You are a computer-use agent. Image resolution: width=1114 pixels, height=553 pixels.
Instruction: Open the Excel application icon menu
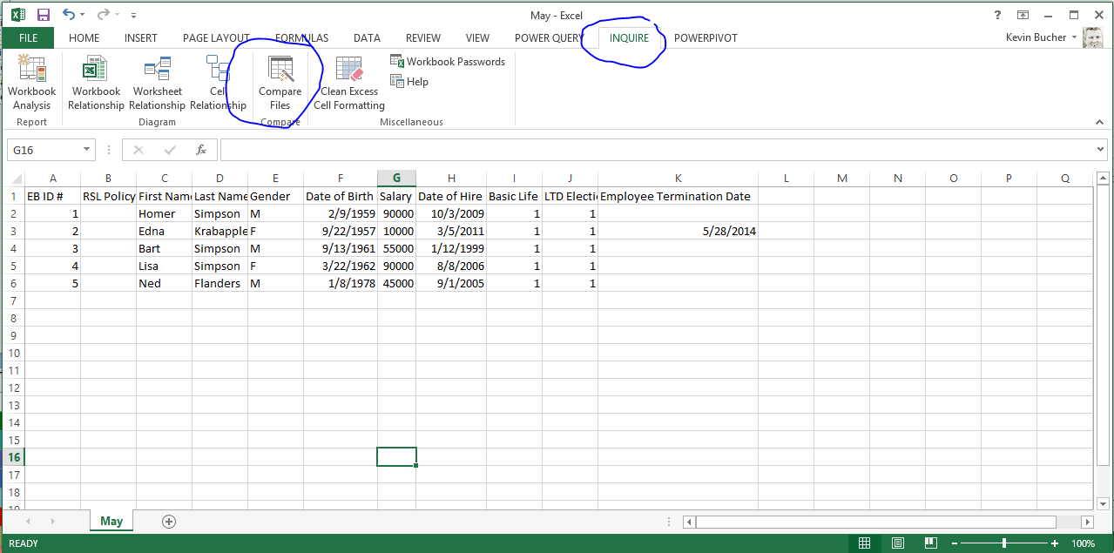(x=17, y=15)
